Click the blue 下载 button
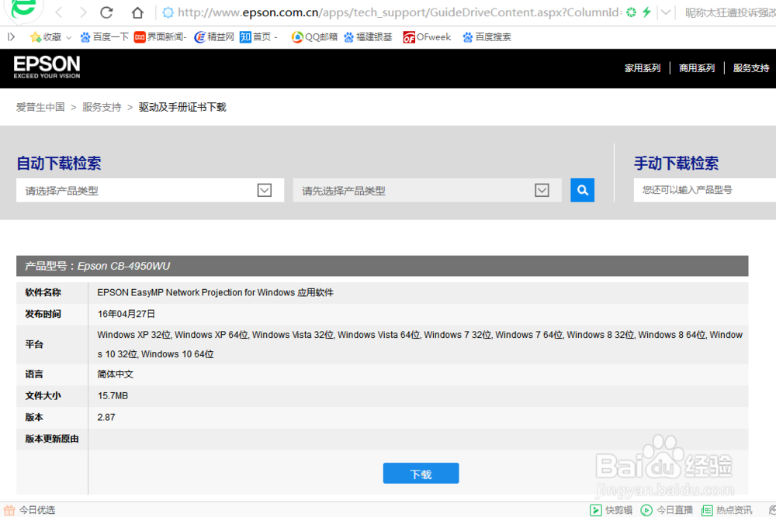The height and width of the screenshot is (517, 776). click(x=421, y=474)
